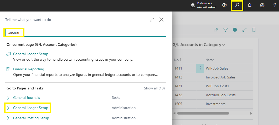
Task: Open Financial Reporting from current page results
Action: (x=29, y=69)
